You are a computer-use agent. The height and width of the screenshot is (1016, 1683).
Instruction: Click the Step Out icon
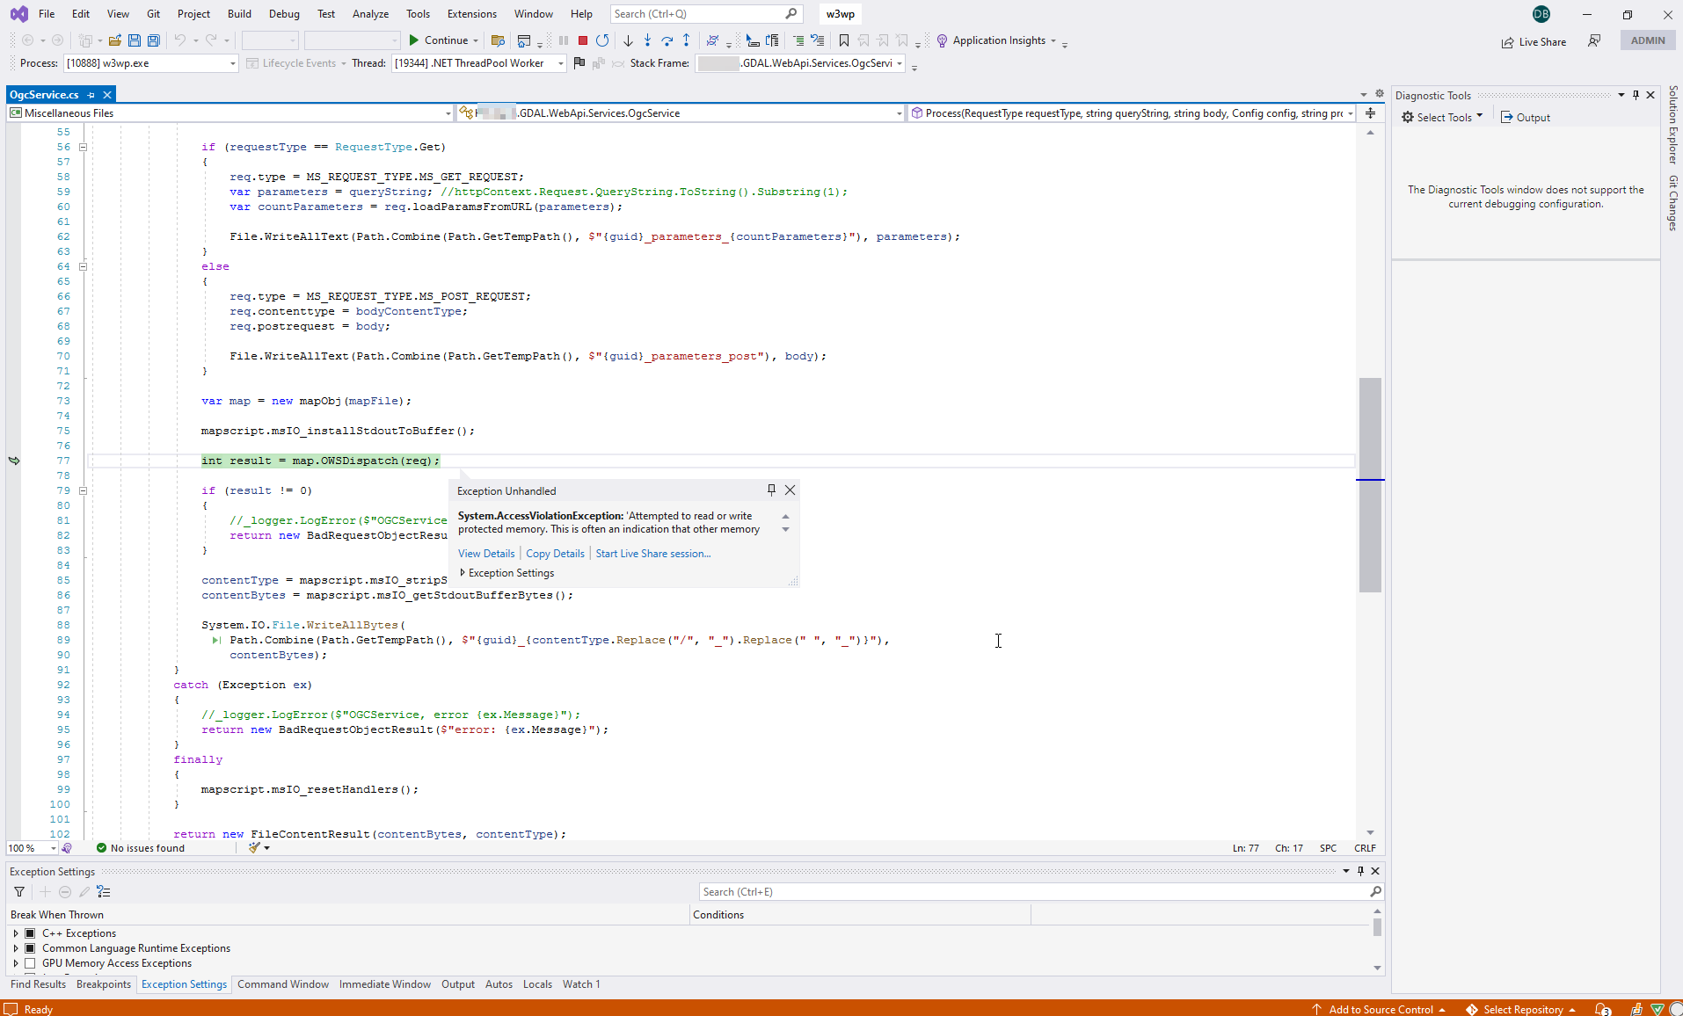(x=687, y=40)
